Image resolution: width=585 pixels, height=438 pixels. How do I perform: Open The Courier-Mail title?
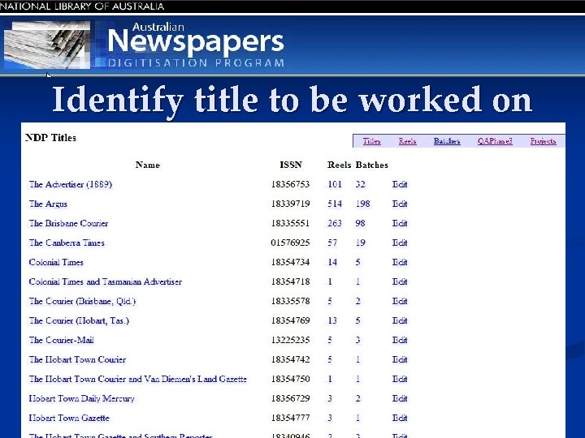tap(61, 340)
